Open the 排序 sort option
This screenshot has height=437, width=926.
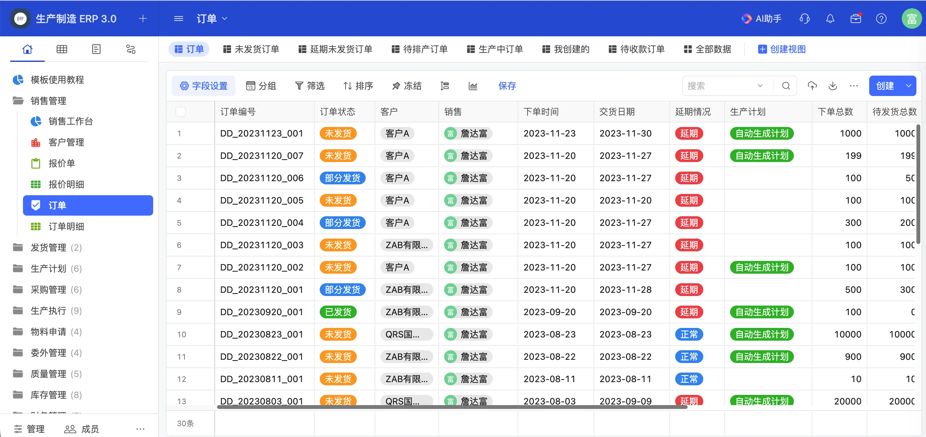[x=358, y=86]
